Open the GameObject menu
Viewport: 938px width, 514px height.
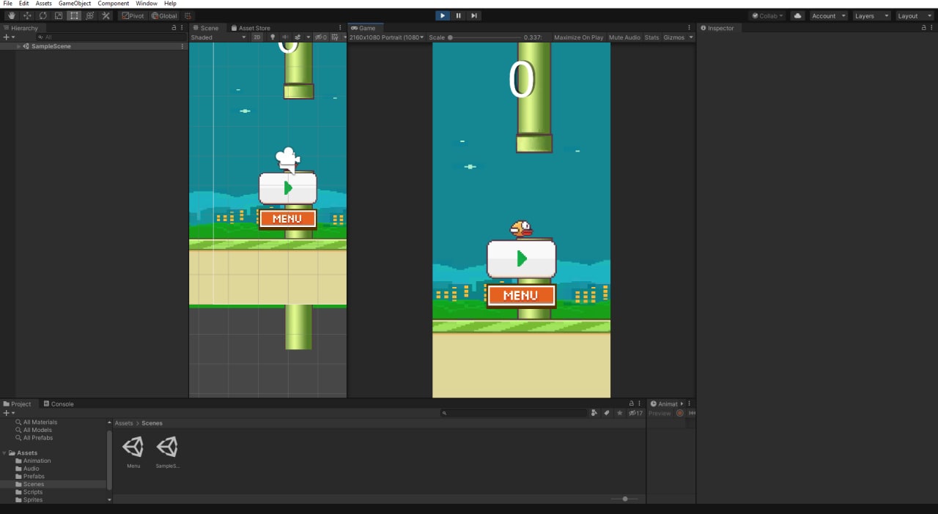75,4
